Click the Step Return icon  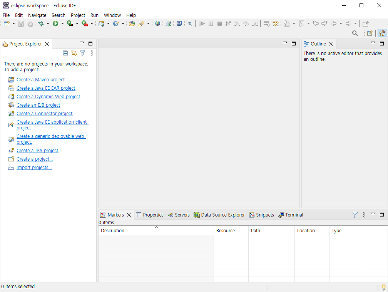tap(255, 23)
